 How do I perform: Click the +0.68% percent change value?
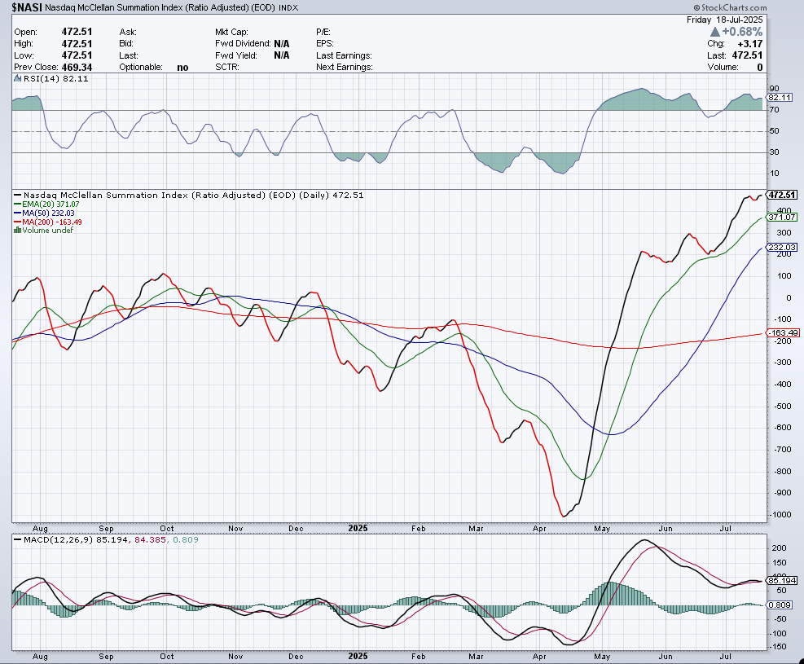(742, 32)
